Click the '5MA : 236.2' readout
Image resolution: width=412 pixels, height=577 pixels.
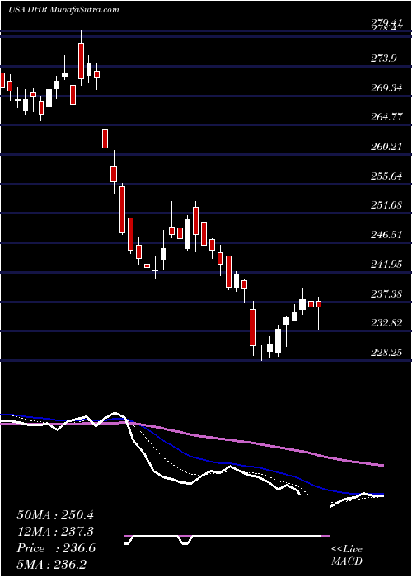coord(51,565)
